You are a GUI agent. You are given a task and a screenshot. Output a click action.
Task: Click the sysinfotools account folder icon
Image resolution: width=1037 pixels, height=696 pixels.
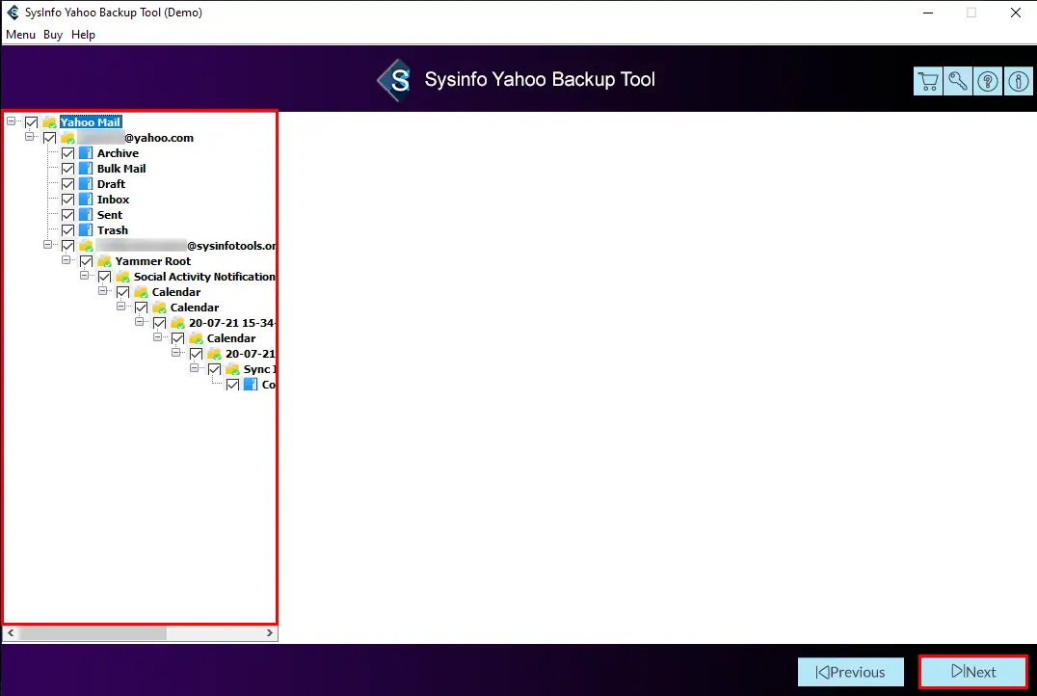[86, 246]
